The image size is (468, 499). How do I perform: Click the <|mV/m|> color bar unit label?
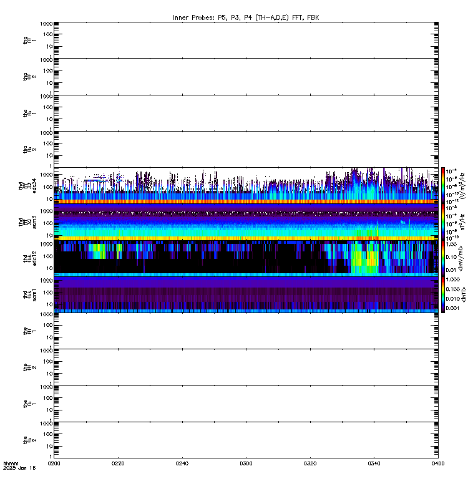point(461,258)
